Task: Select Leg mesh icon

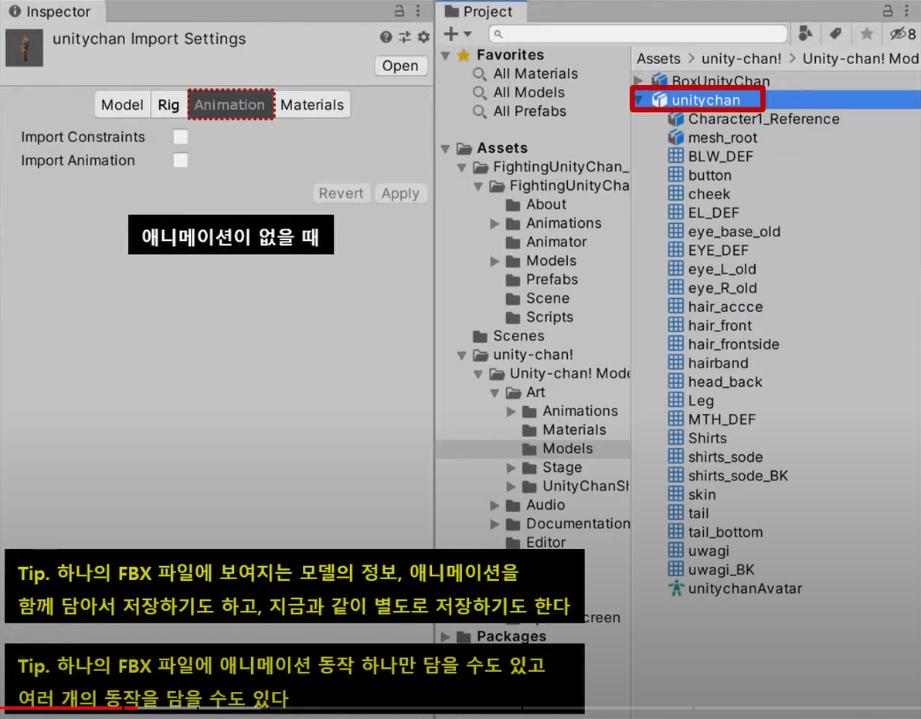Action: [x=676, y=400]
